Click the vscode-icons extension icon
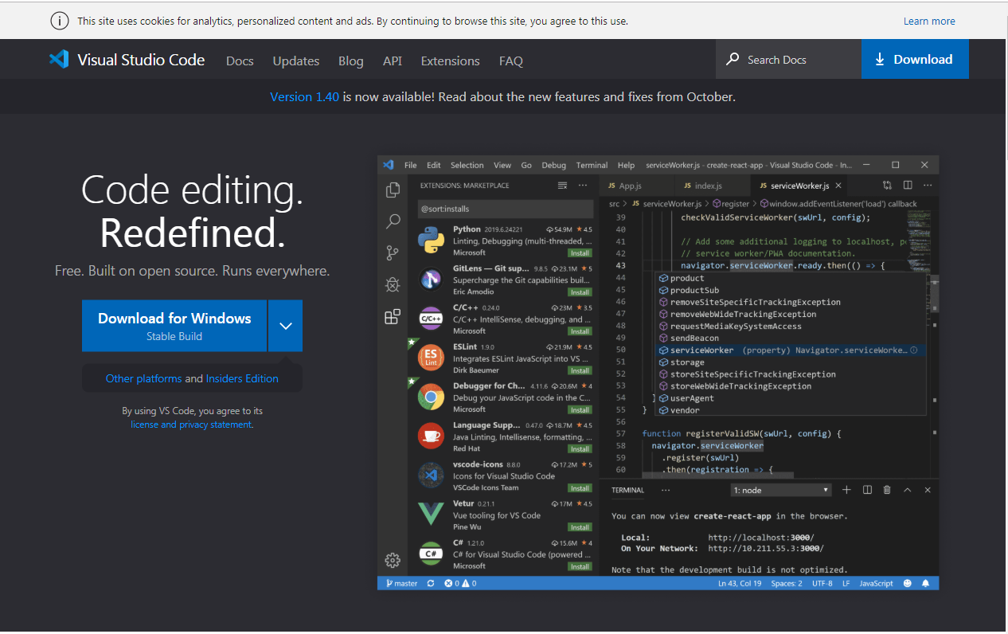 (431, 475)
